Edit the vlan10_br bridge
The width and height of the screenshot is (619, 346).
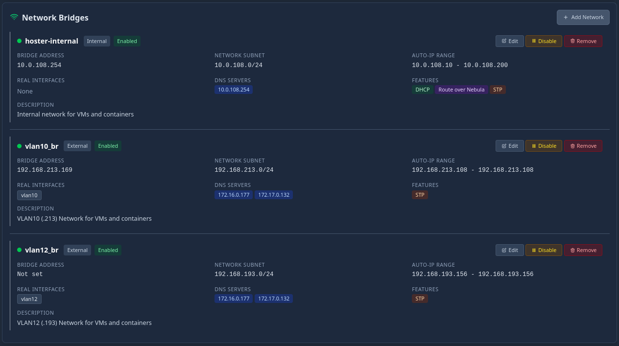(x=509, y=146)
